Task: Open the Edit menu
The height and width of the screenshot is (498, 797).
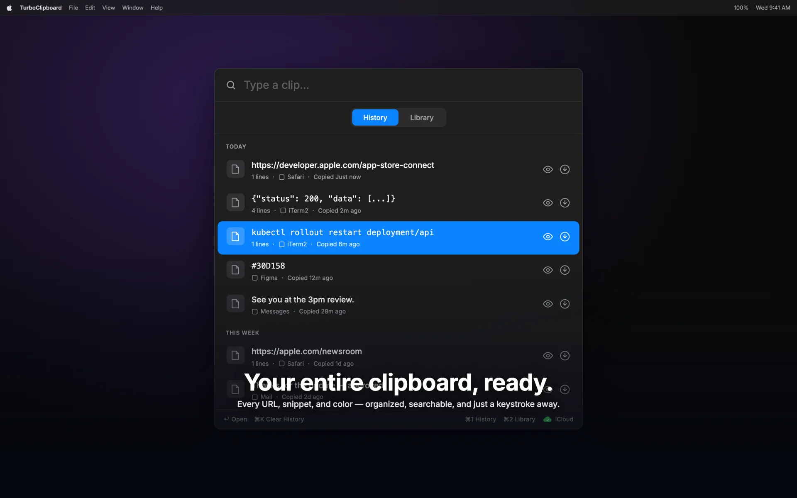Action: tap(90, 8)
